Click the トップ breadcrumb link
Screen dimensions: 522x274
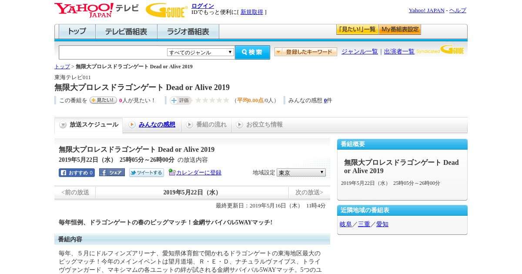(62, 67)
